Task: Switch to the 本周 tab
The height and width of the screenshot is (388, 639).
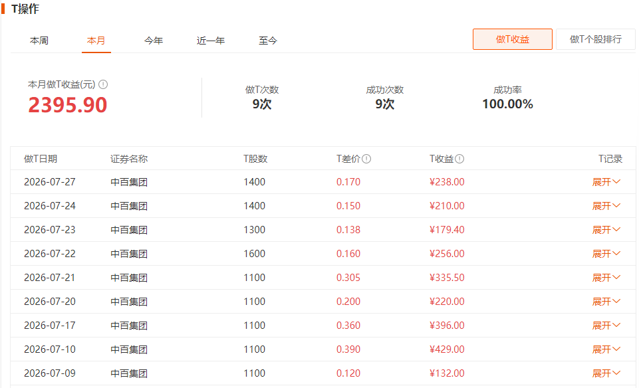Action: pos(39,41)
